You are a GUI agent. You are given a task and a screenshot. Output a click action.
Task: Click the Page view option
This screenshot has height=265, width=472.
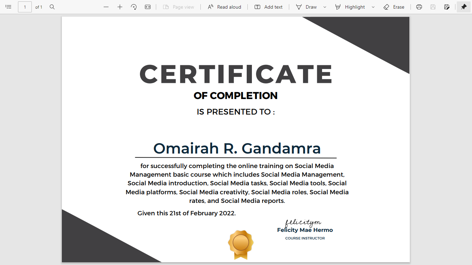[178, 7]
